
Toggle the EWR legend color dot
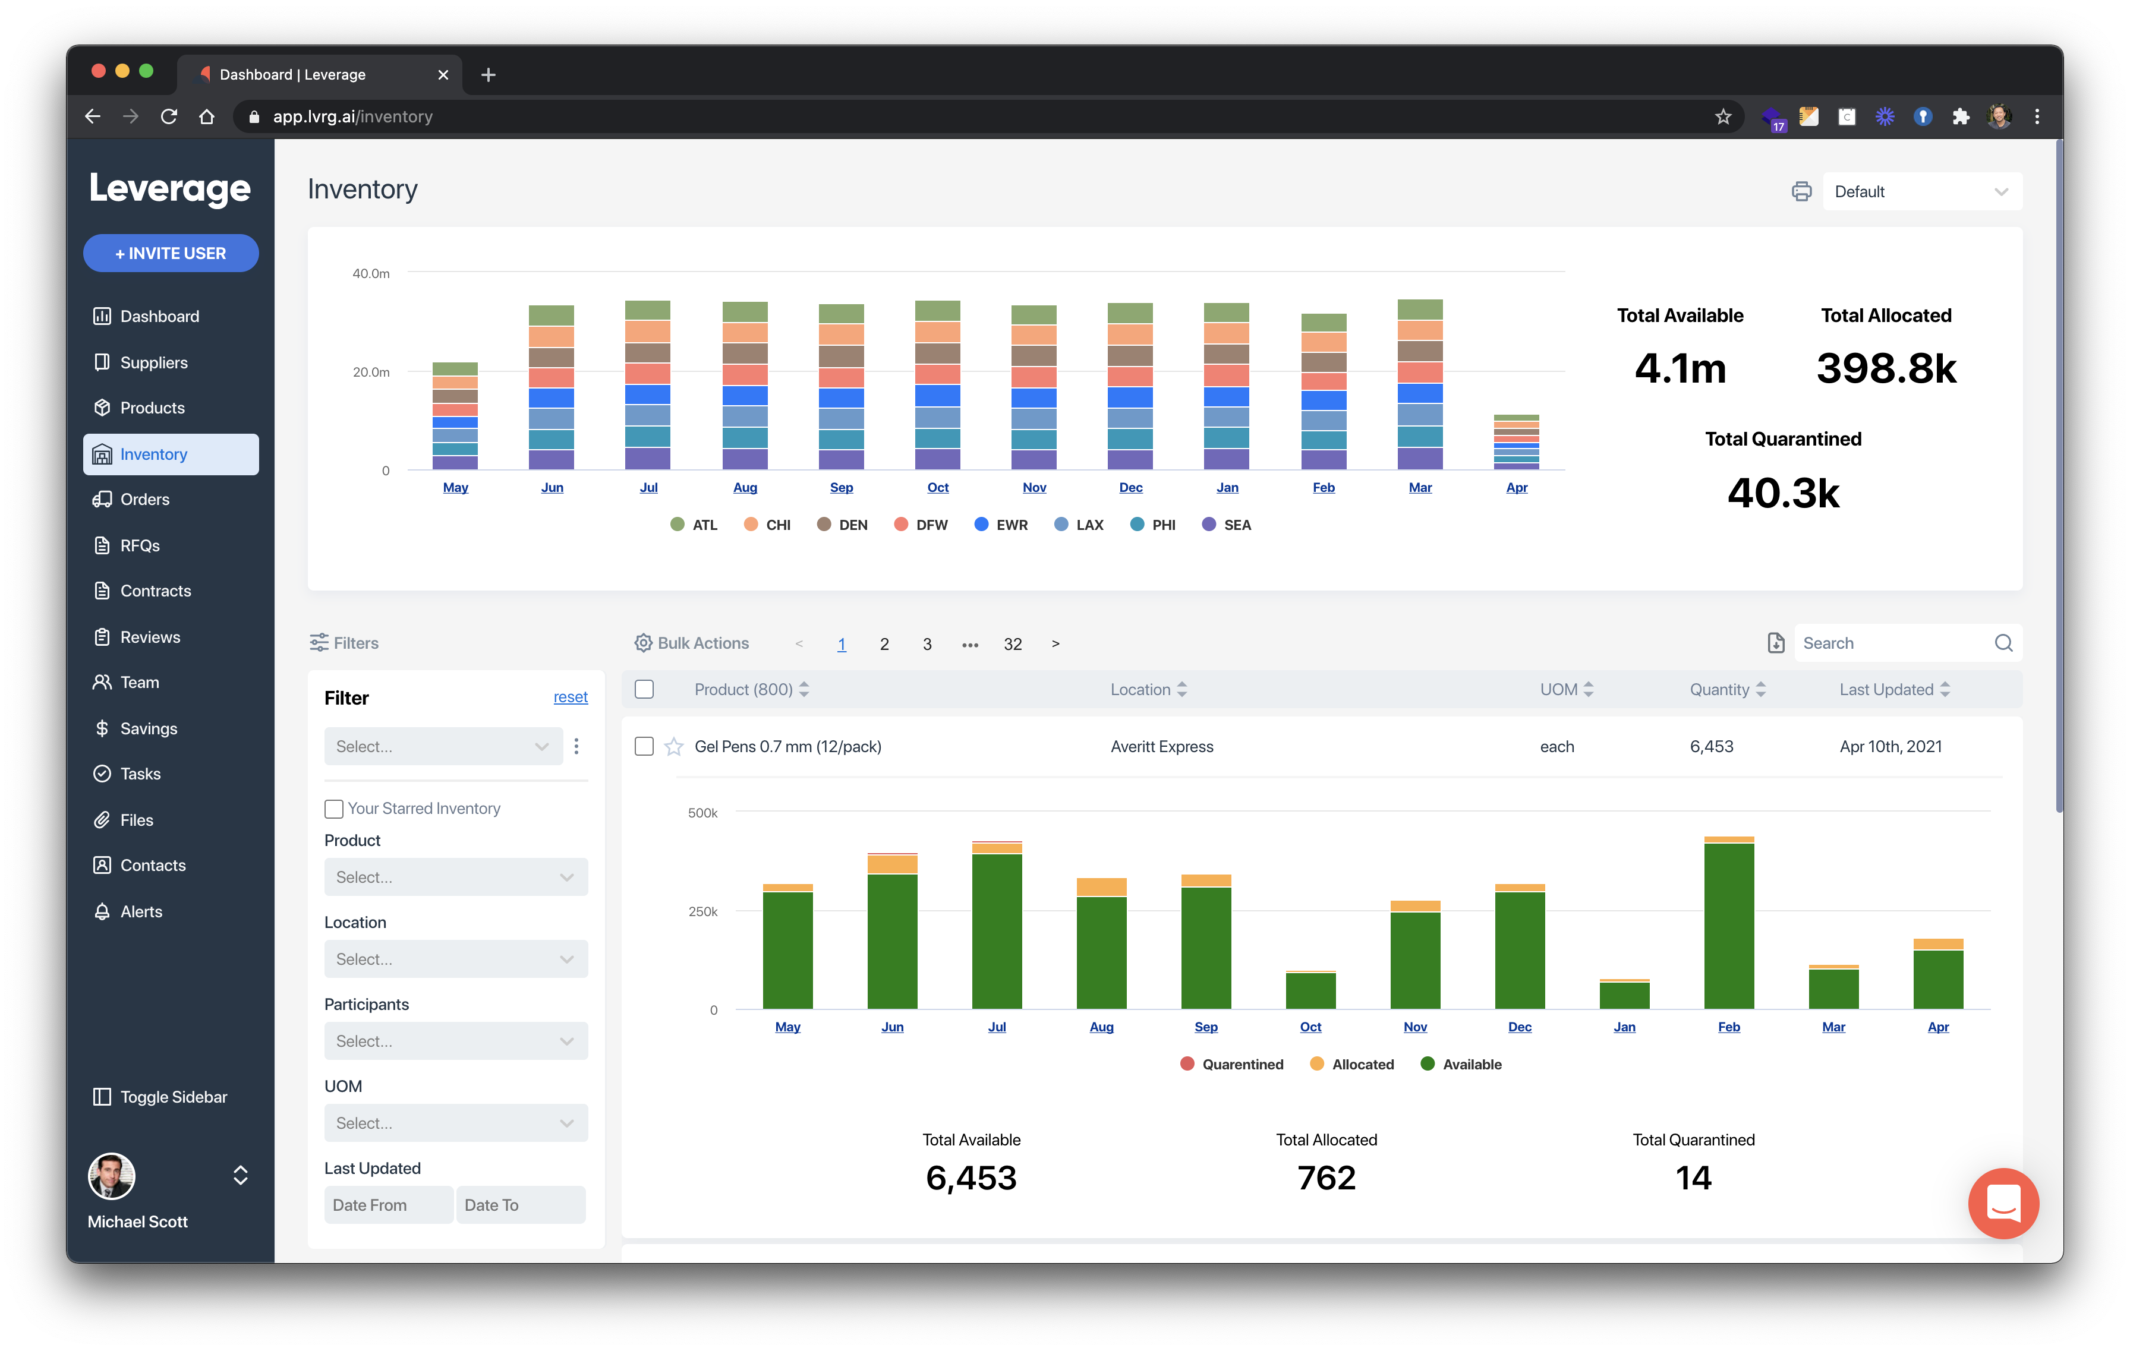pos(981,525)
